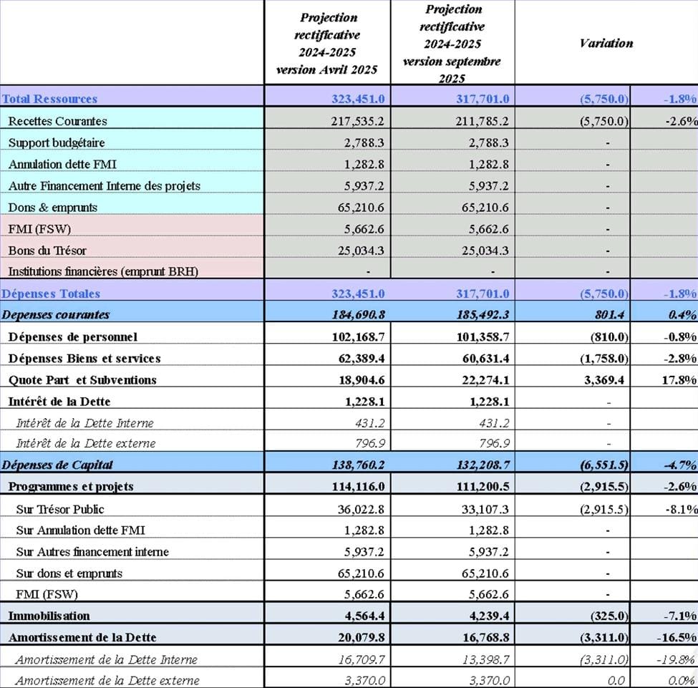
Task: Select the Amortissement de la Dette Interne label
Action: 106,659
